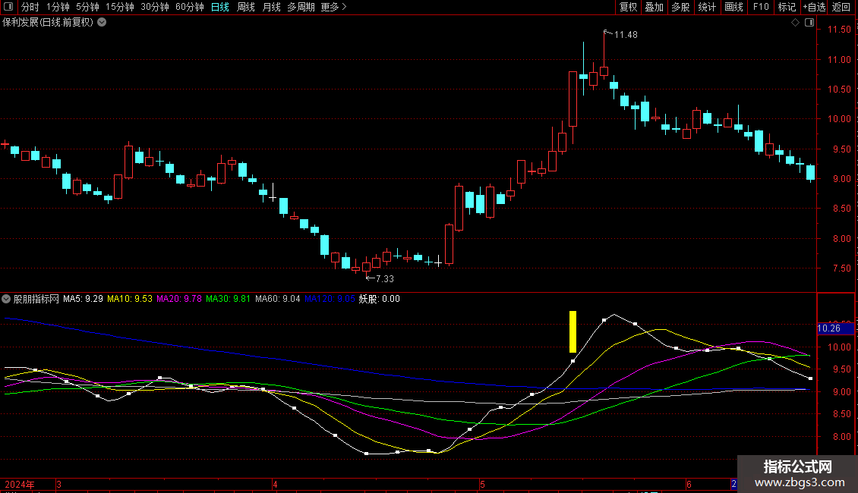This screenshot has width=858, height=493.
Task: Click the 7.50 label on main price axis
Action: coord(841,268)
